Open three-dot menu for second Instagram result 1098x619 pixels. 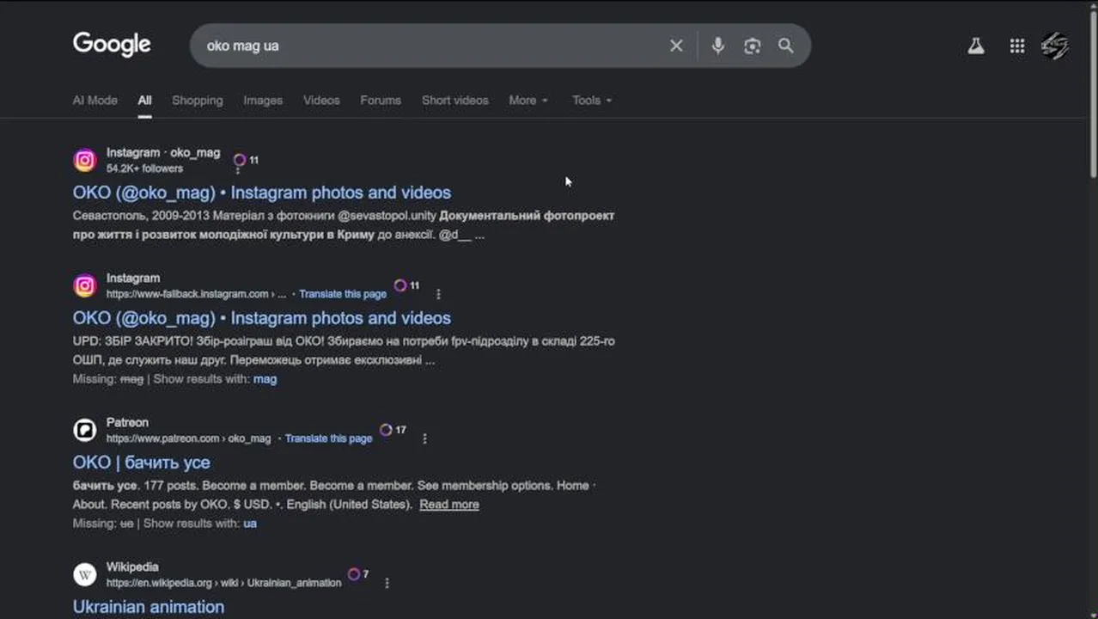(x=438, y=294)
